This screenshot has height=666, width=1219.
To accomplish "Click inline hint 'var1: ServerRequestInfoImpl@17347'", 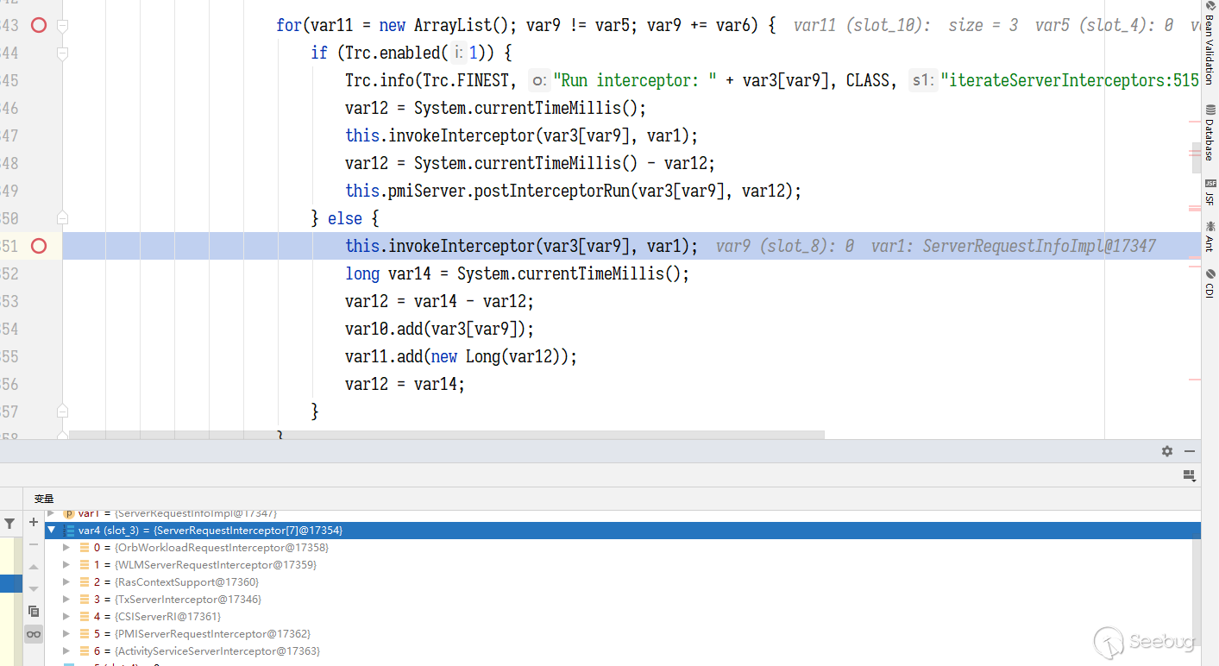I will pos(1013,246).
